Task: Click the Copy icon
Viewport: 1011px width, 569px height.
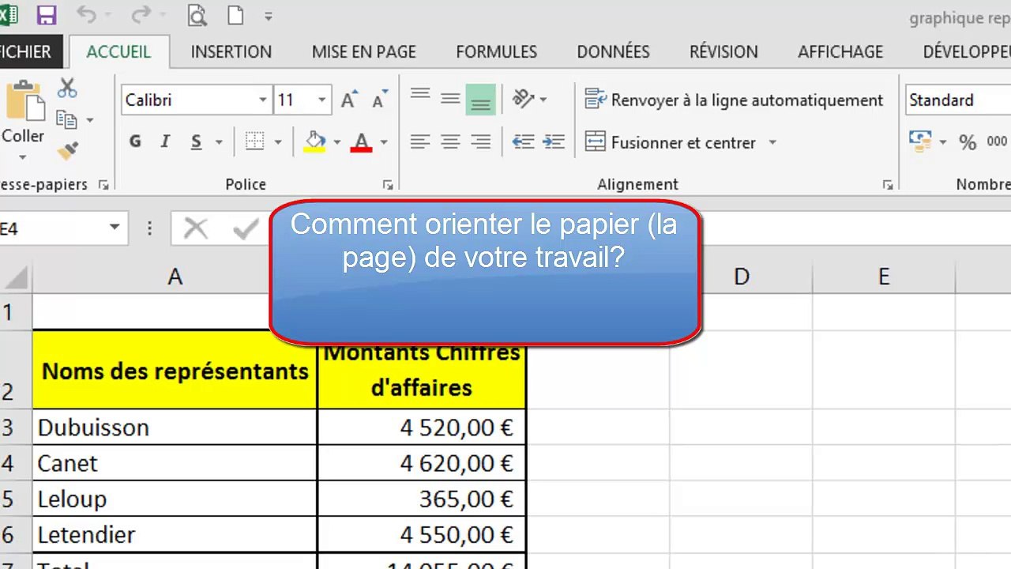Action: click(66, 119)
